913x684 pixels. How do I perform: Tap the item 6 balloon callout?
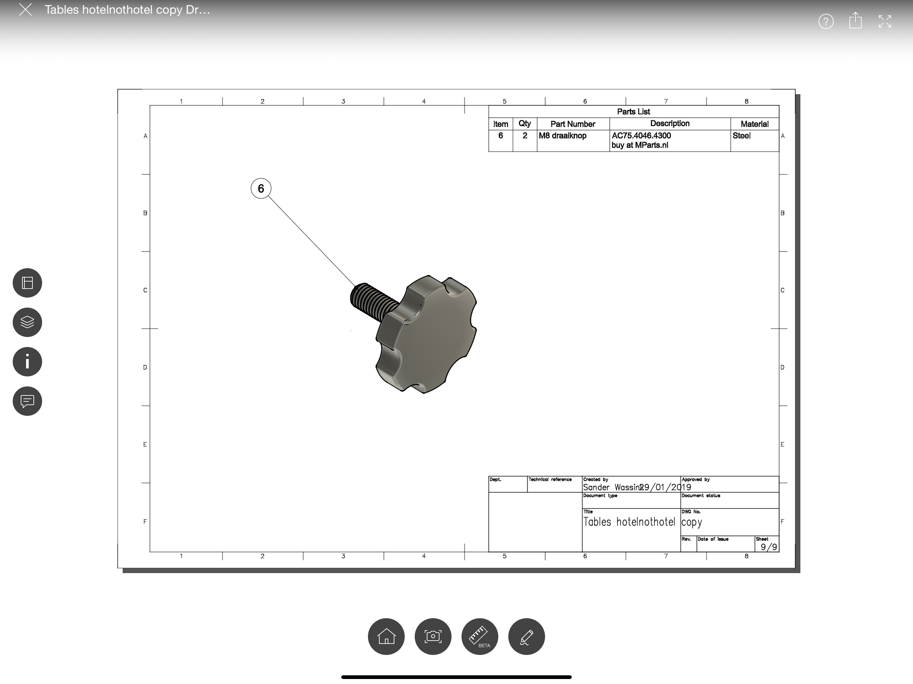click(x=261, y=188)
